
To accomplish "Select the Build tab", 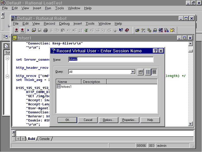I will tap(32, 139).
